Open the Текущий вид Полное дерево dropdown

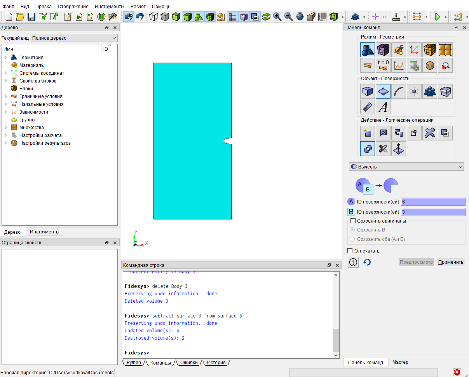coord(74,38)
